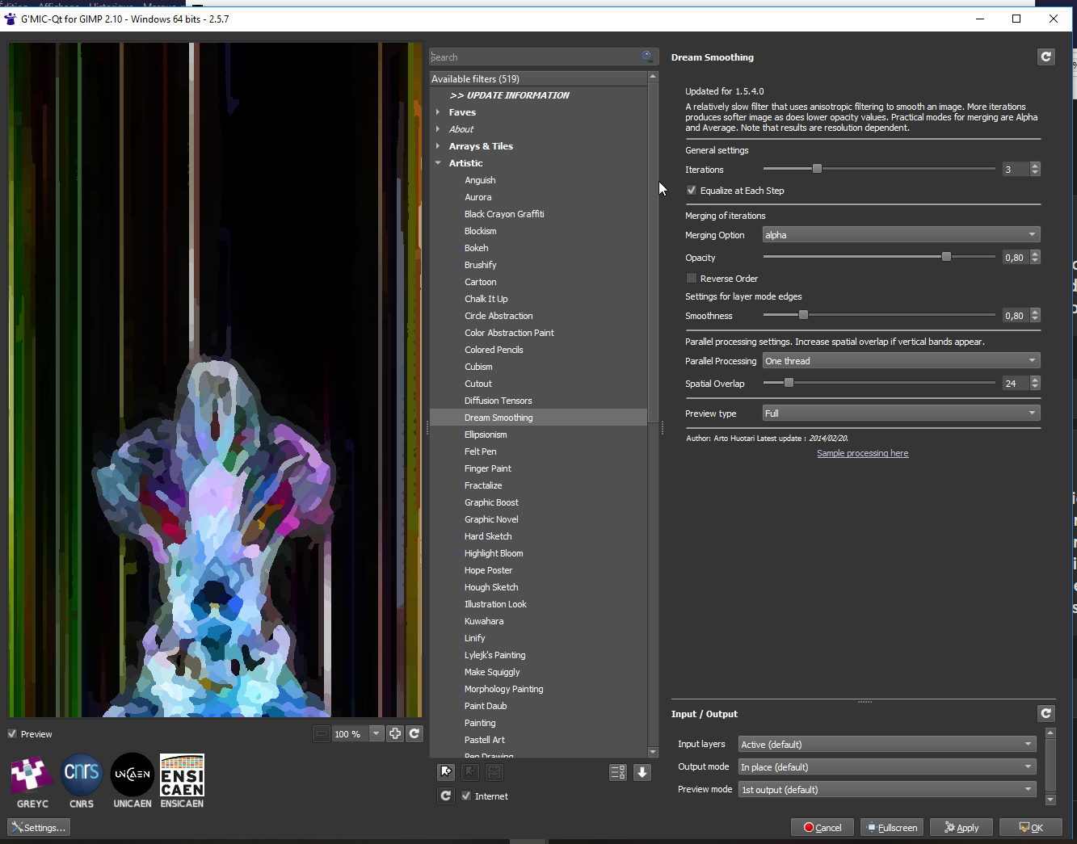This screenshot has height=844, width=1077.
Task: Click the preview zoom-in plus icon
Action: coord(395,733)
